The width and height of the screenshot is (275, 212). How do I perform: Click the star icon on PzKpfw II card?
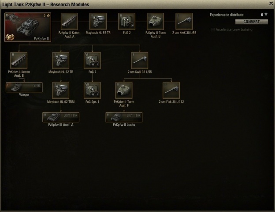point(48,15)
